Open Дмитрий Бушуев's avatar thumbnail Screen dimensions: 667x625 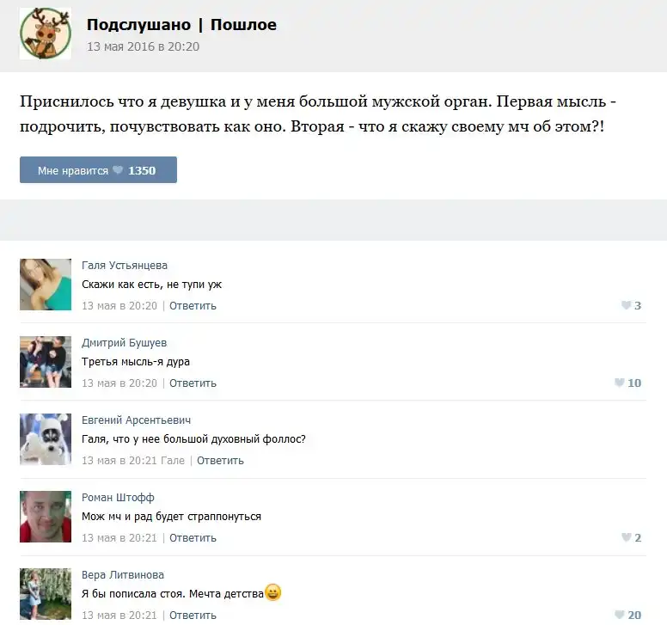pos(46,362)
